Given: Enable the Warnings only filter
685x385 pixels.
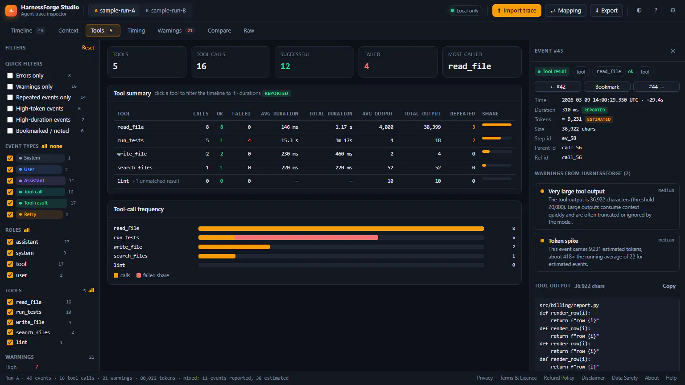Looking at the screenshot, I should (10, 87).
